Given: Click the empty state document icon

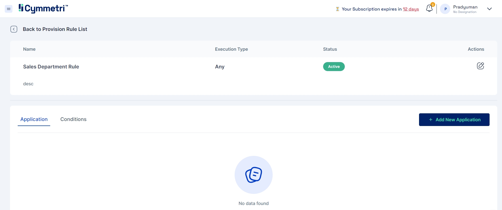Looking at the screenshot, I should tap(253, 175).
